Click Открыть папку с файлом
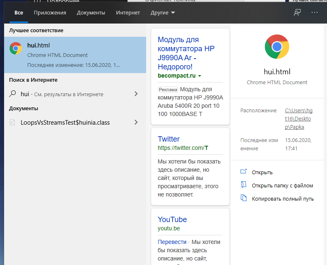327x265 pixels. (x=282, y=186)
